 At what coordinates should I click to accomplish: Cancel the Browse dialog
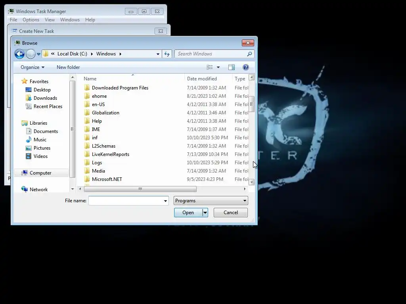[231, 213]
